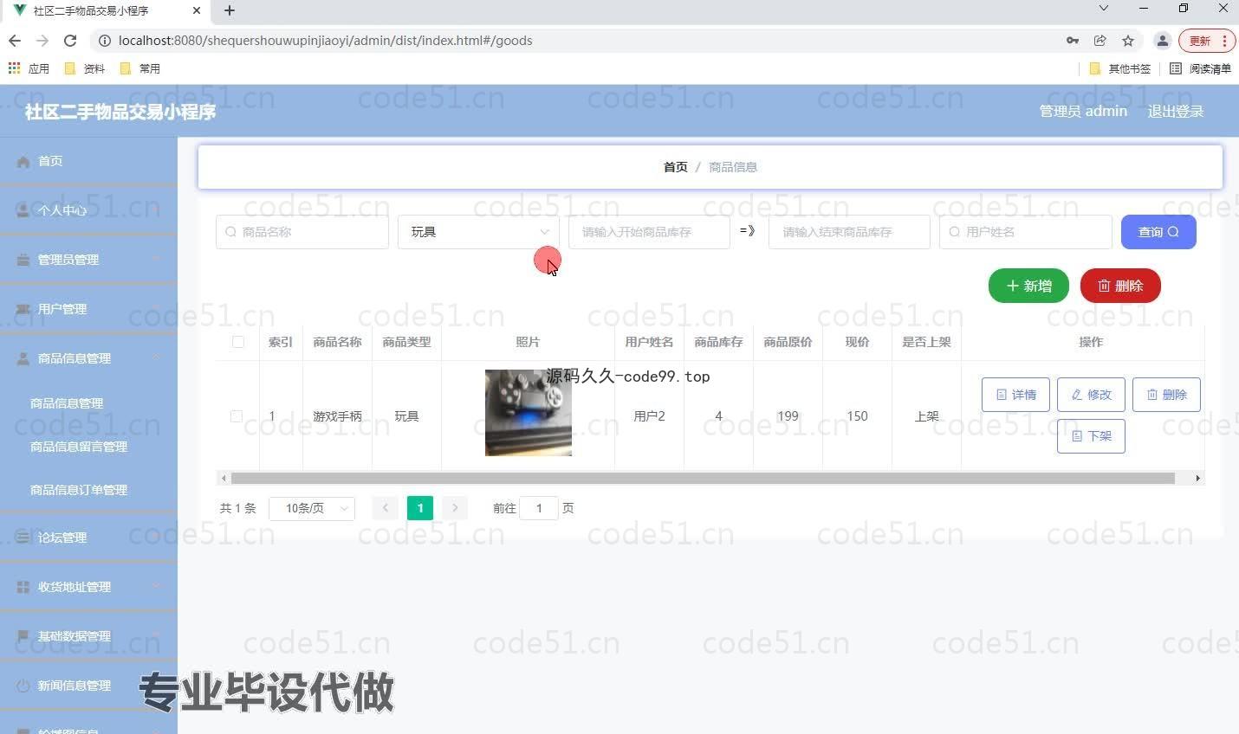Open the 其他书签 folder
Screen dimensions: 1239x734
coord(1120,68)
